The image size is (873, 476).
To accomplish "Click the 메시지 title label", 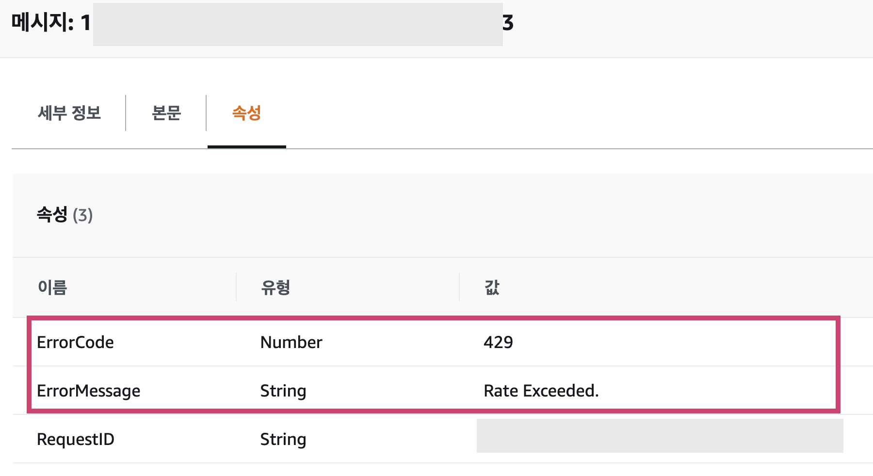I will 42,23.
